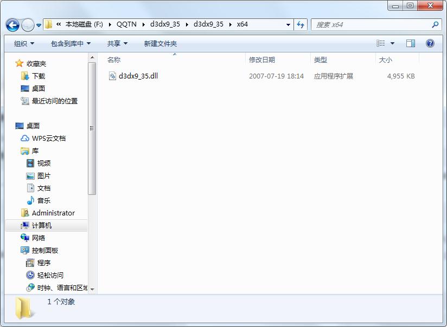Screen dimensions: 447x327
Task: Expand arrow after 本地磁盘 (F:) breadcrumb
Action: tap(110, 24)
